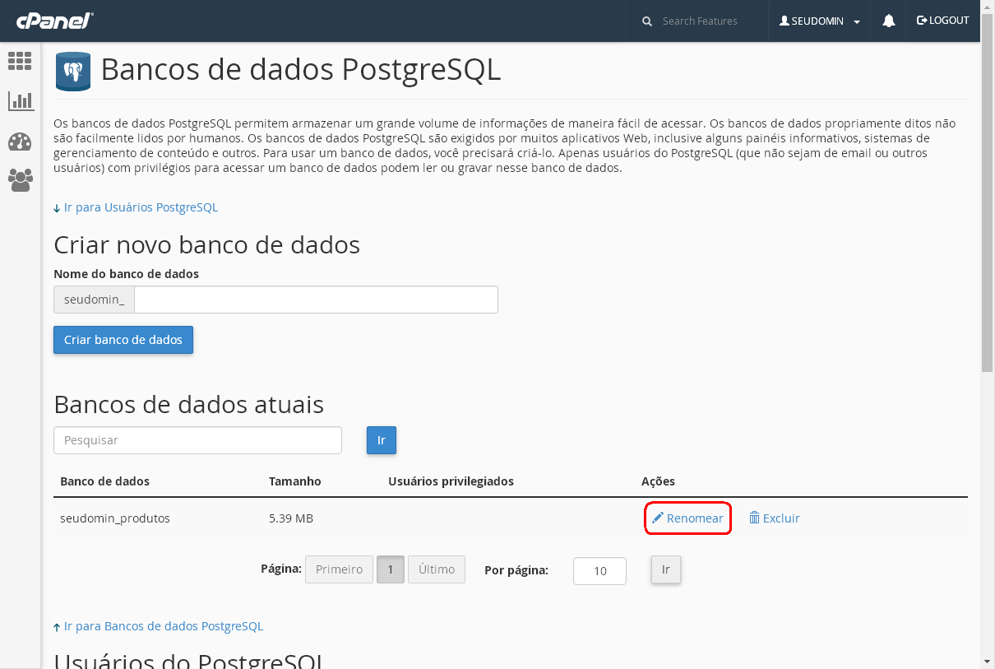Screen dimensions: 995x669
Task: Sort by the Banco de dados column header
Action: point(105,481)
